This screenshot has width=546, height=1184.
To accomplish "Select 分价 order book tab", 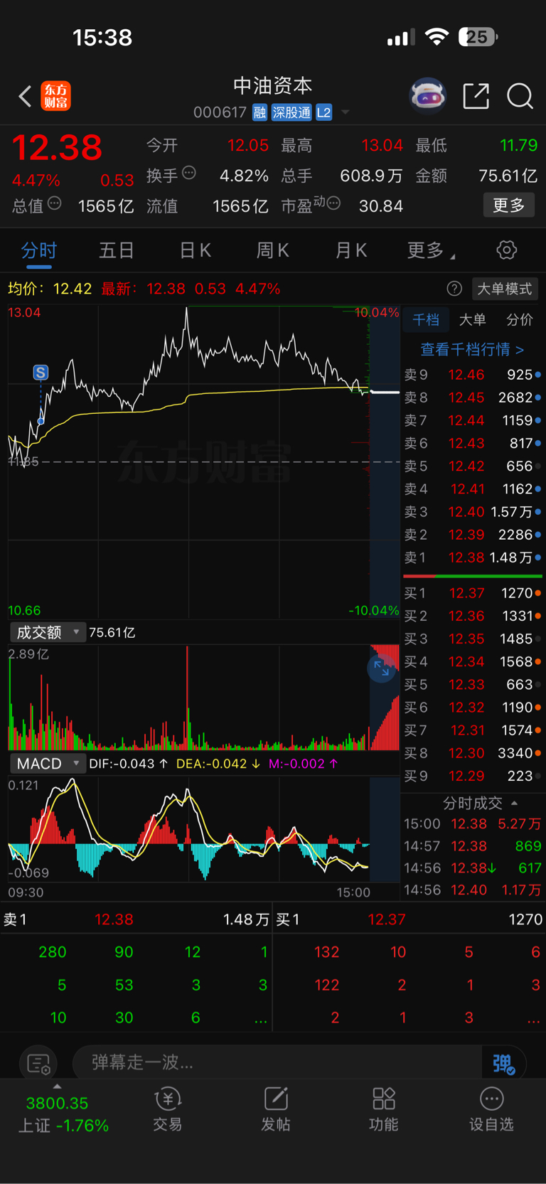I will click(520, 319).
